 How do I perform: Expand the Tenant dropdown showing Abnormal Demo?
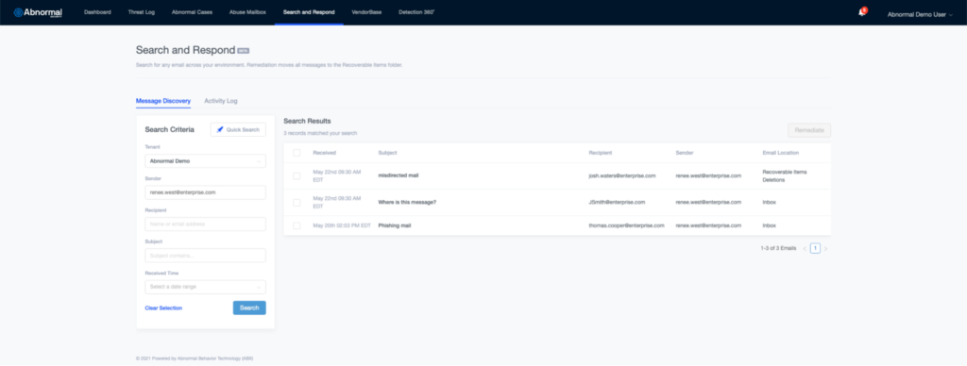click(x=205, y=160)
